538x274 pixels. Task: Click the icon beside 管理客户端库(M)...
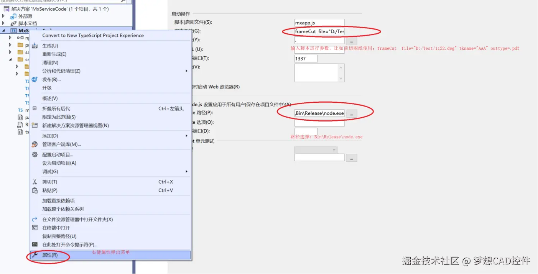35,144
